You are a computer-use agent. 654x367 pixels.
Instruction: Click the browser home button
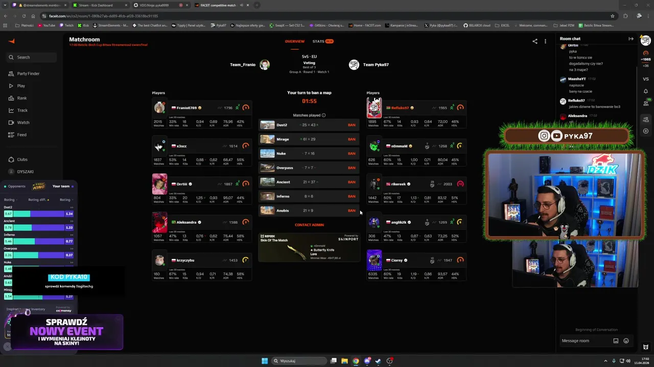click(x=33, y=16)
